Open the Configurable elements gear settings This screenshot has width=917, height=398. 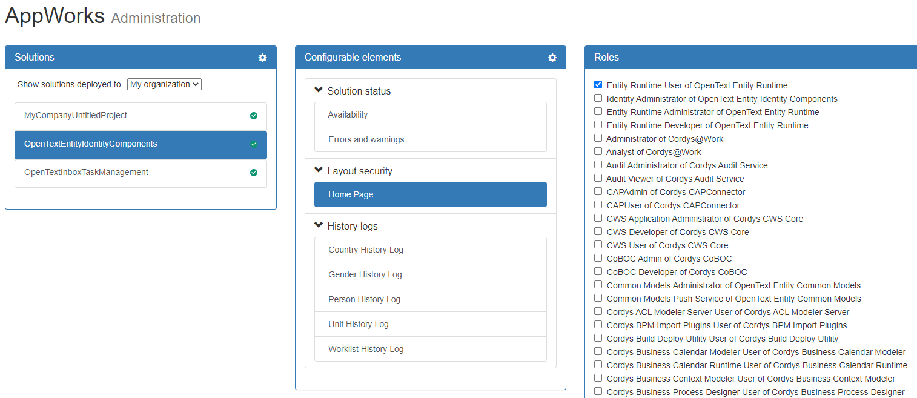point(552,58)
